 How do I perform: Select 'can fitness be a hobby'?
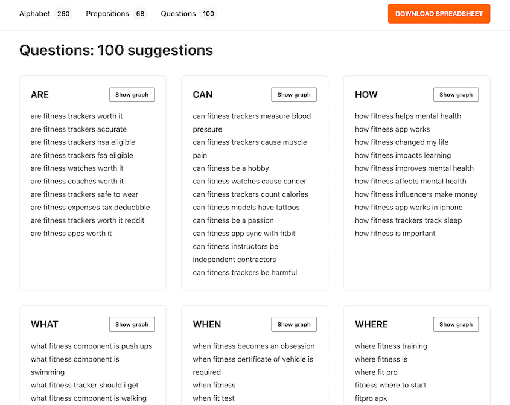231,168
